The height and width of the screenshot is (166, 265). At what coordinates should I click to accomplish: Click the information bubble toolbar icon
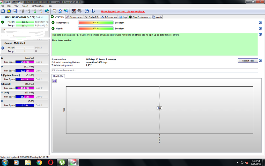(x=93, y=11)
